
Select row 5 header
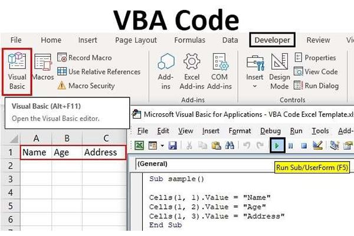click(x=11, y=206)
